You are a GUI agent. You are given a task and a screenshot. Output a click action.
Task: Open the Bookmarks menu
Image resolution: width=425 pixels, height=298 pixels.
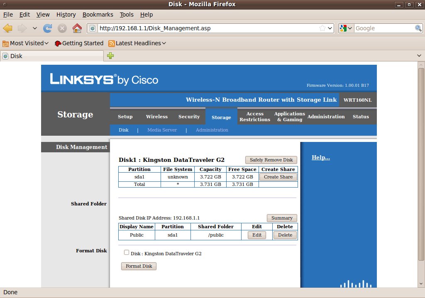pos(98,15)
